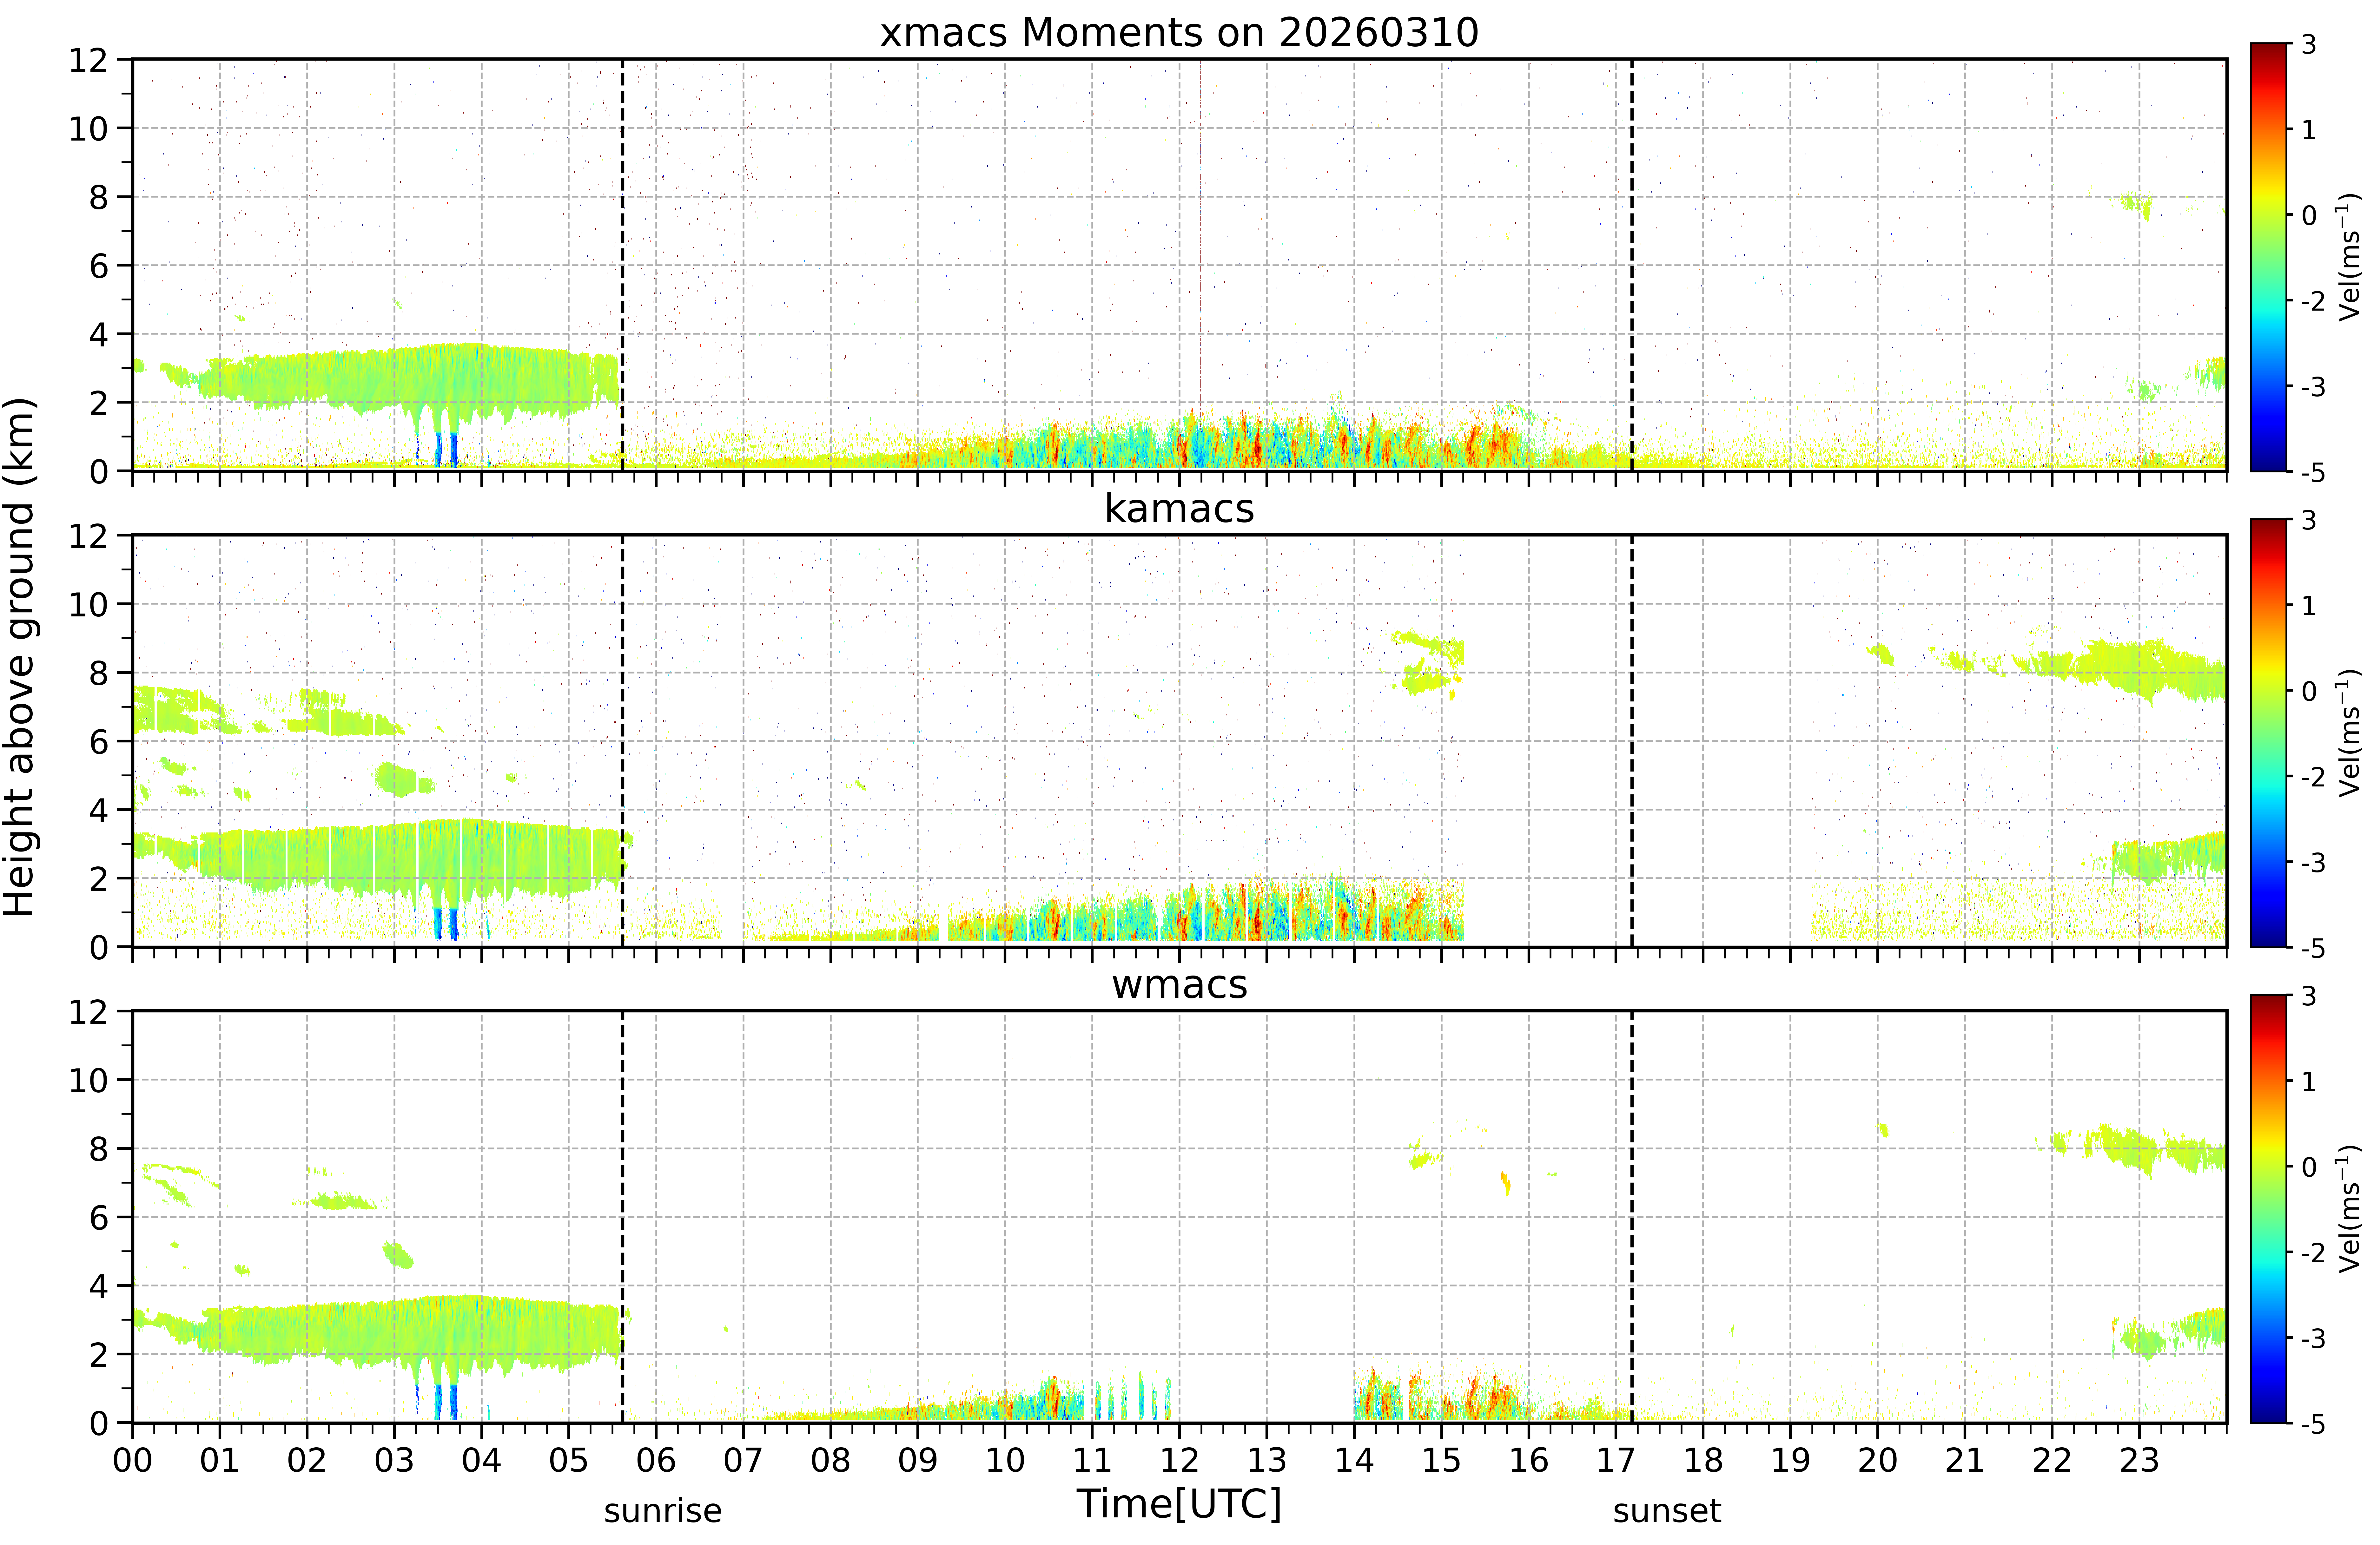Click the "00" time tick label
This screenshot has width=2380, height=1545.
(132, 1460)
